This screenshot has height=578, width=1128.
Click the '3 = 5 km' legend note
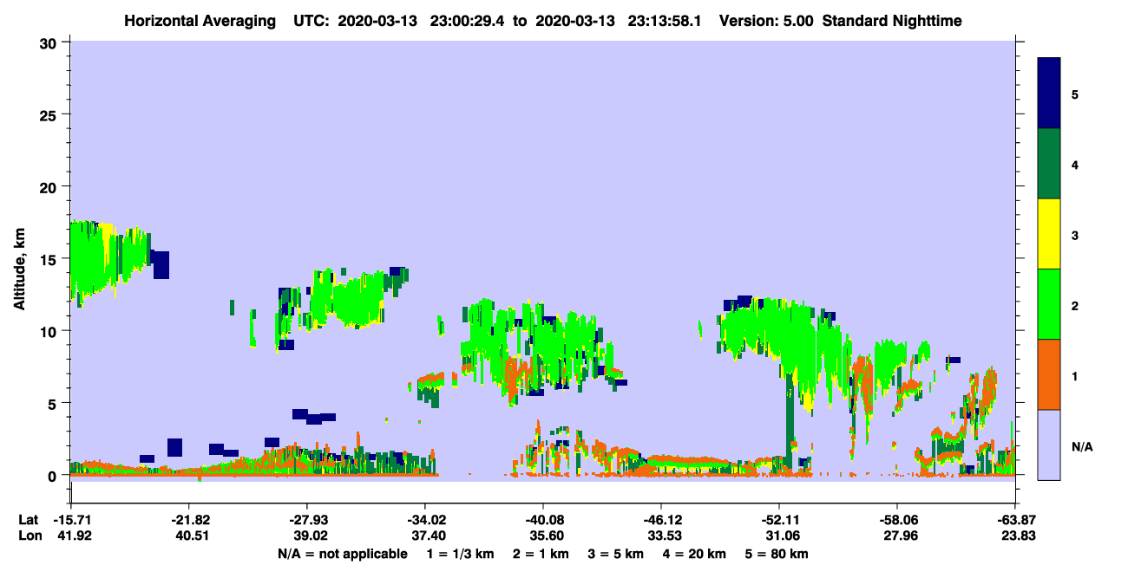[617, 554]
